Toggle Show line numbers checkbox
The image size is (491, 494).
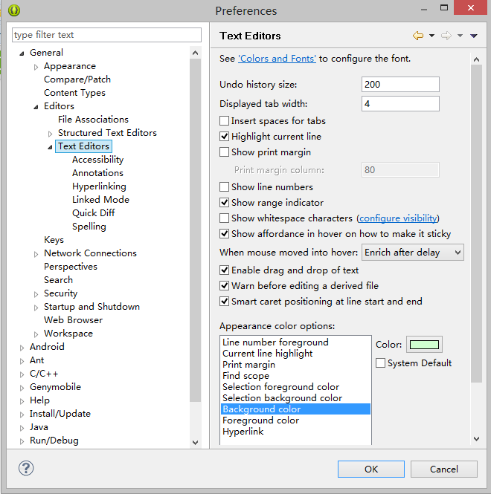(x=225, y=187)
